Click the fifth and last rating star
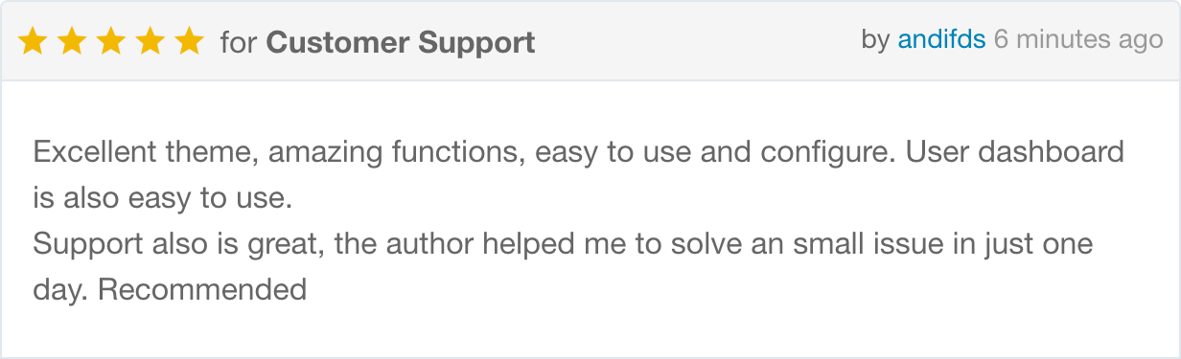 point(191,41)
